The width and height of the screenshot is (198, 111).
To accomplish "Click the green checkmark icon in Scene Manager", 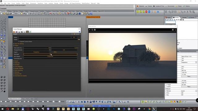I will [30, 32].
